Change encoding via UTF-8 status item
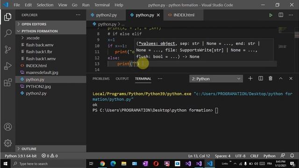The height and width of the screenshot is (168, 299). tap(240, 156)
